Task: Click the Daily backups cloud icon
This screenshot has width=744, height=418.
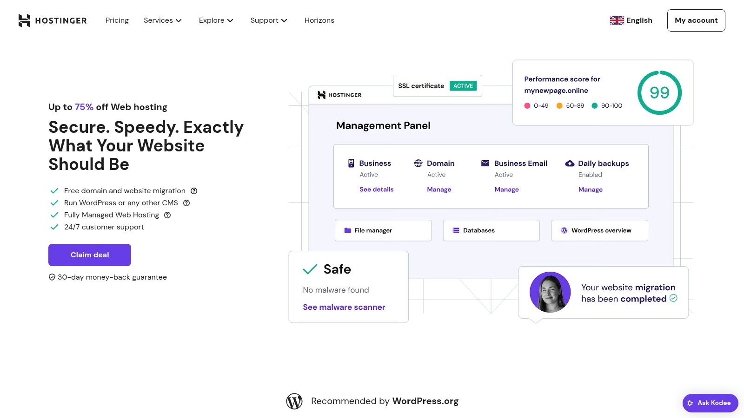Action: 570,163
